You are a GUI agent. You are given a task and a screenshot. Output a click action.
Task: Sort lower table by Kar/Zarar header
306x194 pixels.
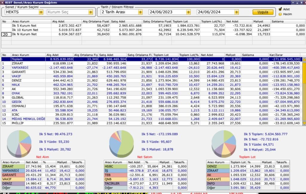[x=284, y=55]
